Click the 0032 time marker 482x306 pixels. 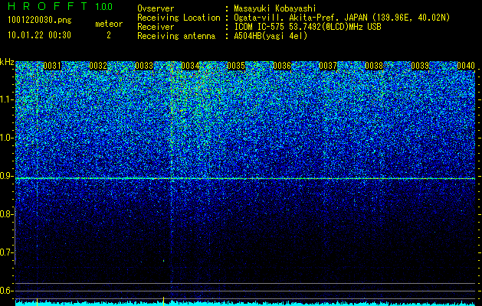point(98,66)
